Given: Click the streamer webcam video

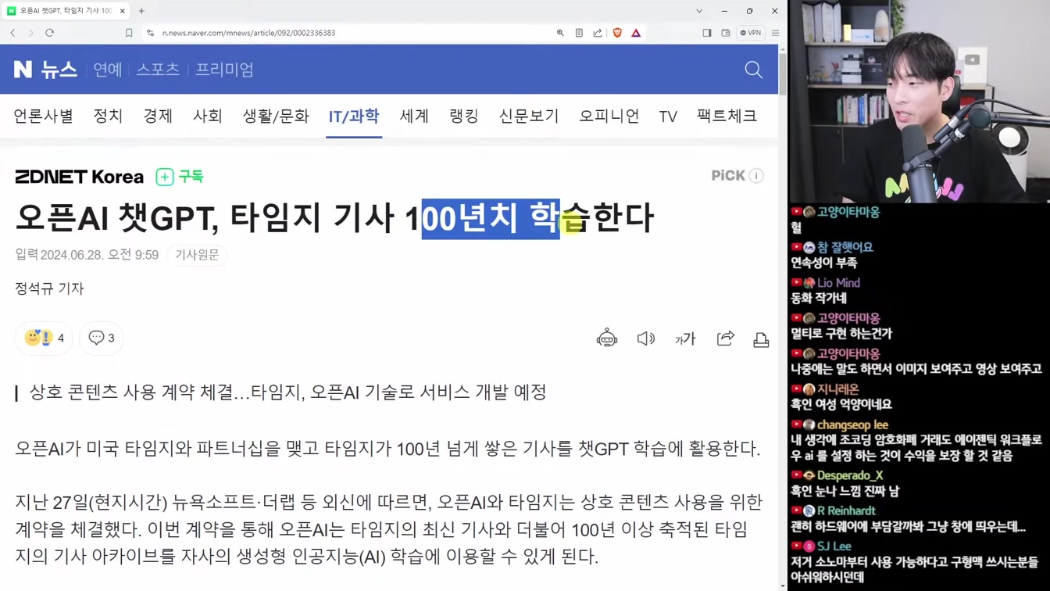Looking at the screenshot, I should click(919, 102).
